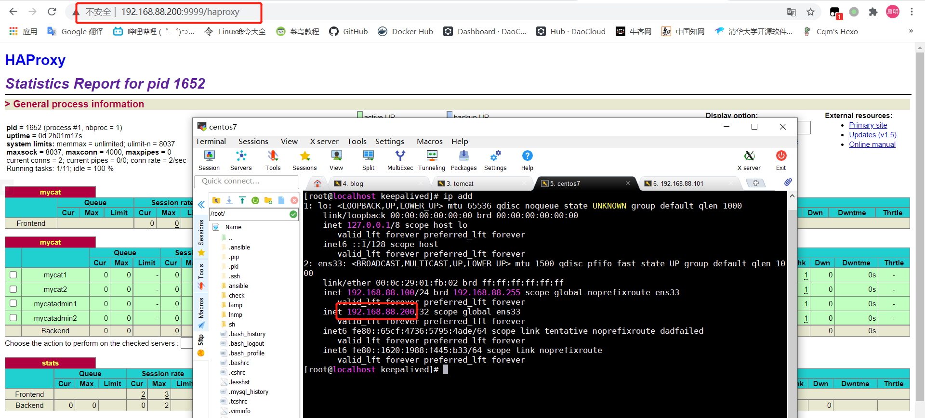Switch to the 3. tomcat terminal tab
Image resolution: width=925 pixels, height=418 pixels.
pyautogui.click(x=483, y=183)
